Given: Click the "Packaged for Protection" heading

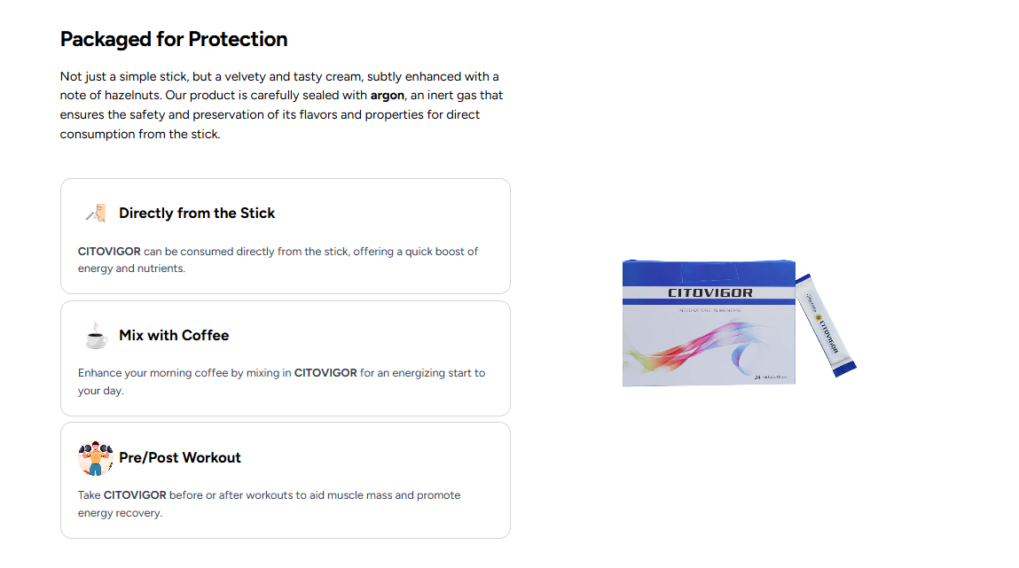Looking at the screenshot, I should click(x=174, y=39).
